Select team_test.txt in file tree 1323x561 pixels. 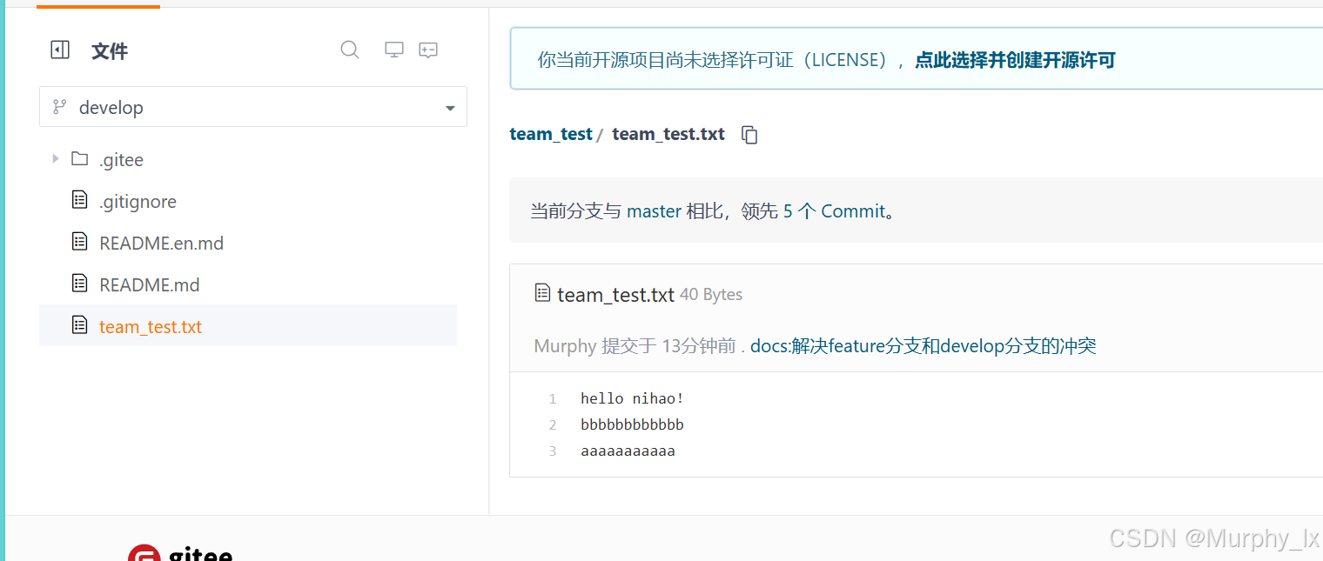coord(248,326)
